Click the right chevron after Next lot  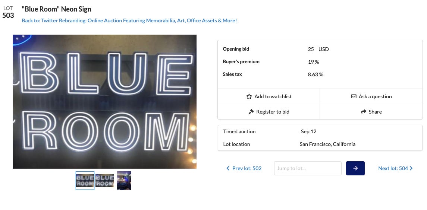click(x=411, y=168)
